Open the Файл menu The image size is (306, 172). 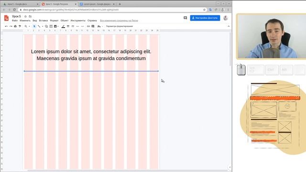pyautogui.click(x=15, y=21)
